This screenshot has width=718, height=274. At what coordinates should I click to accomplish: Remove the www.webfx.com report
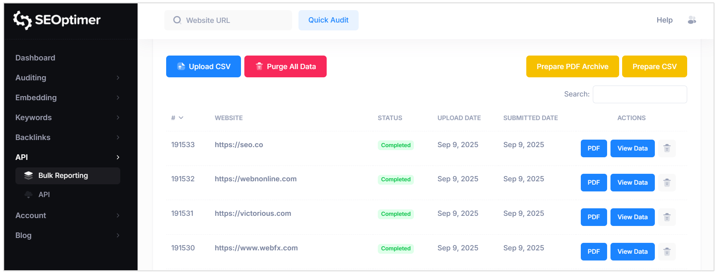(x=667, y=252)
